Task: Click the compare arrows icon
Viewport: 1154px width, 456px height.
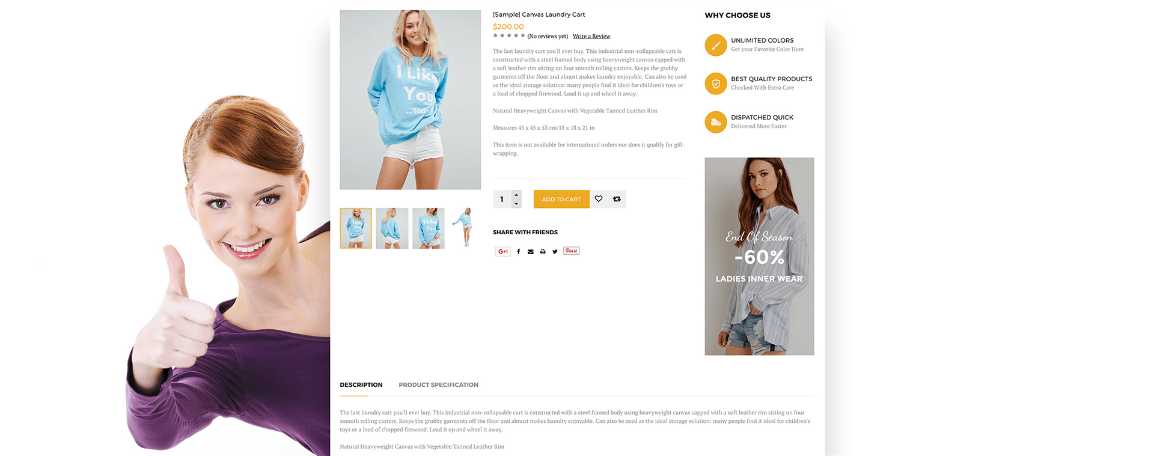Action: pyautogui.click(x=617, y=199)
